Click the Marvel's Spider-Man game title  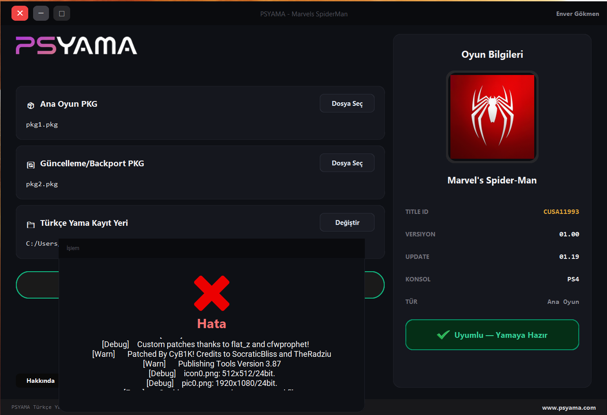(x=492, y=180)
